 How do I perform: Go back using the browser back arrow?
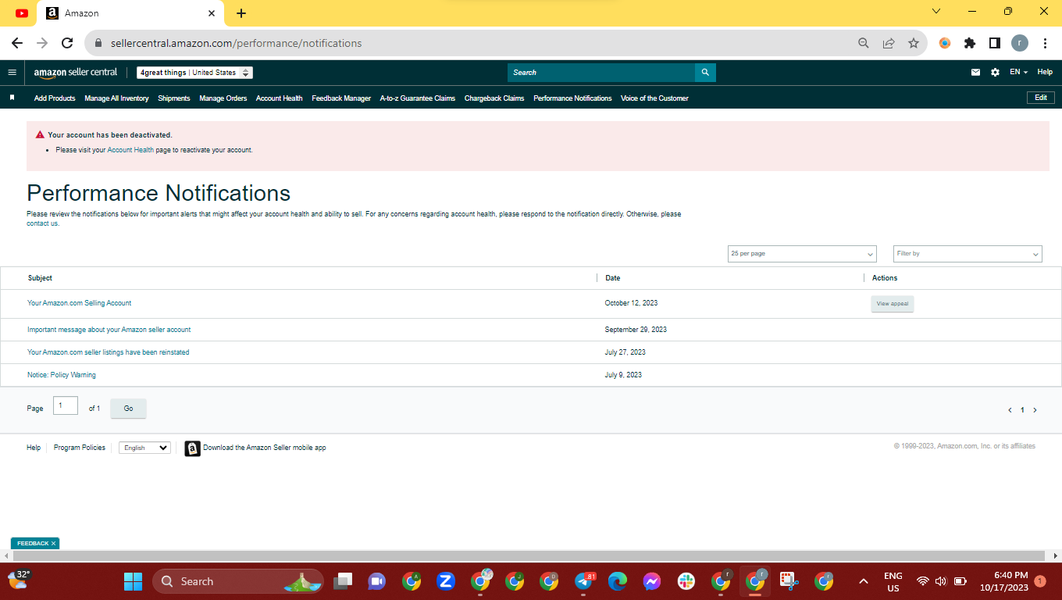click(17, 44)
